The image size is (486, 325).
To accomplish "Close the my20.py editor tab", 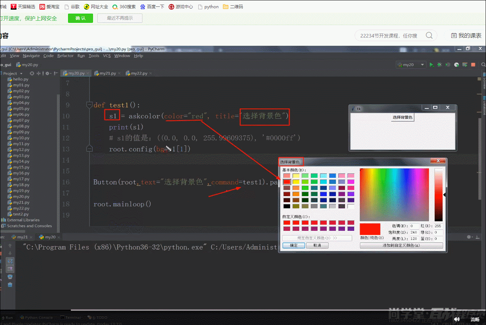I will point(88,73).
